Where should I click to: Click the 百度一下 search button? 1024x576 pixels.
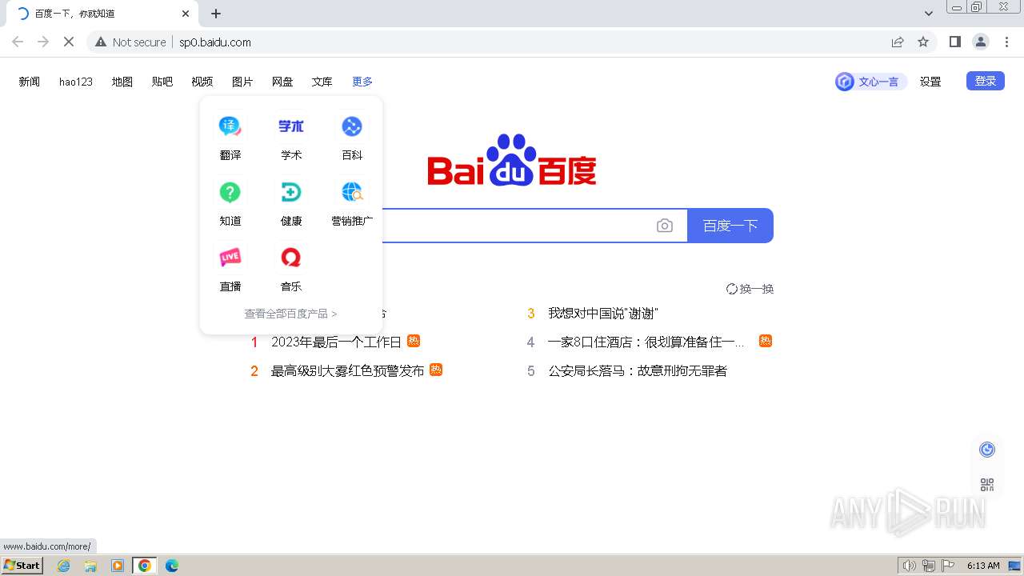click(x=730, y=226)
